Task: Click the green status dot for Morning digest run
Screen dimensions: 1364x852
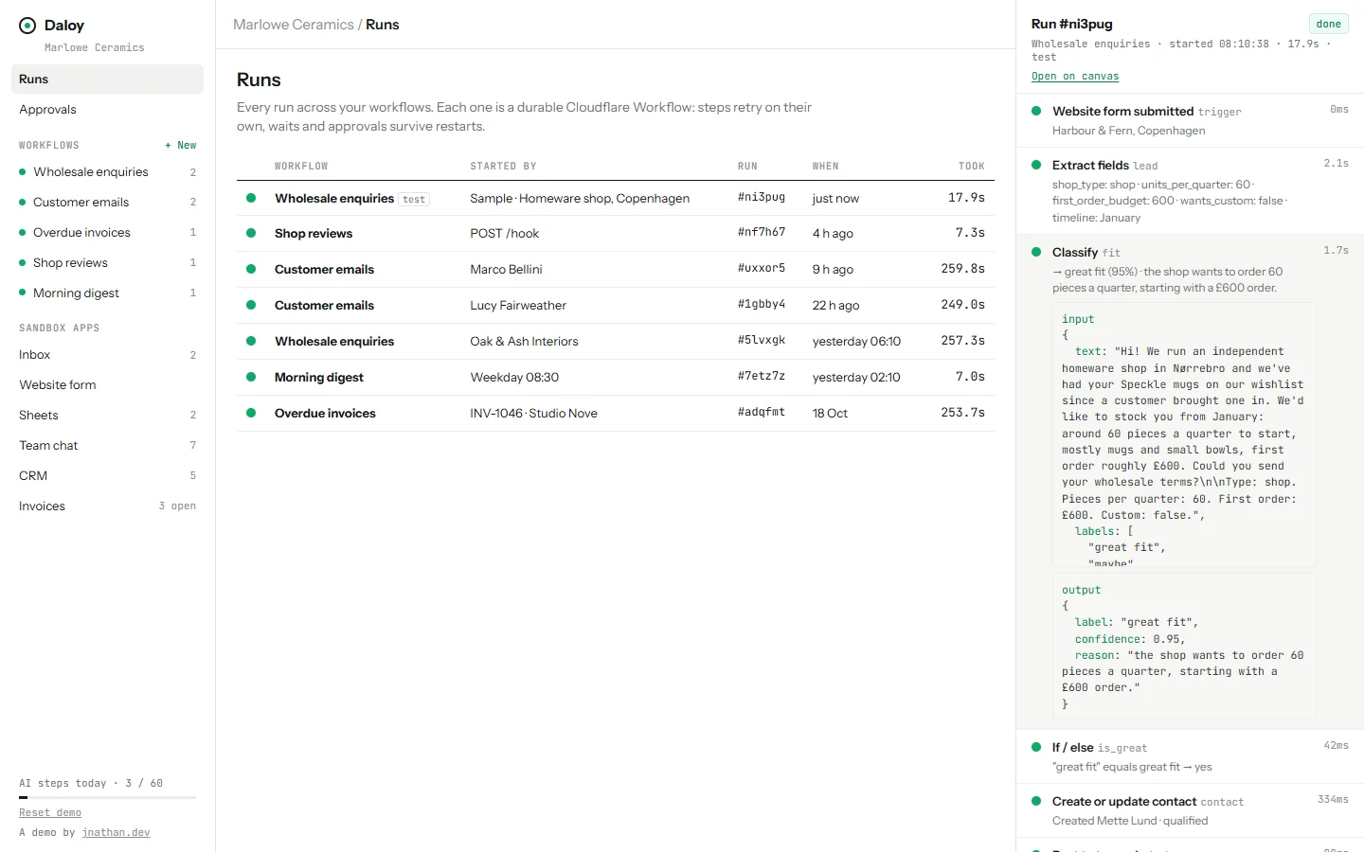Action: click(251, 377)
